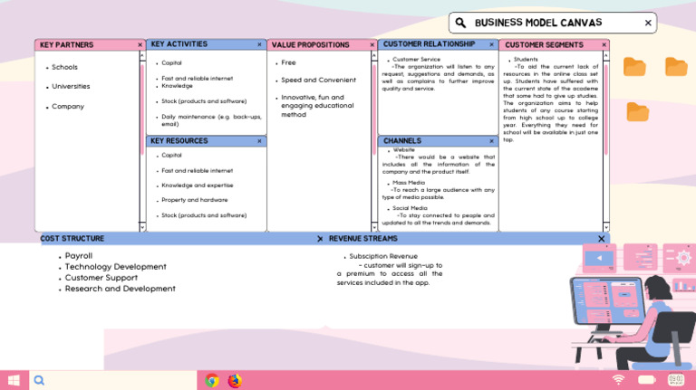Click the taskbar search magnifier icon
The width and height of the screenshot is (696, 390).
tap(39, 380)
